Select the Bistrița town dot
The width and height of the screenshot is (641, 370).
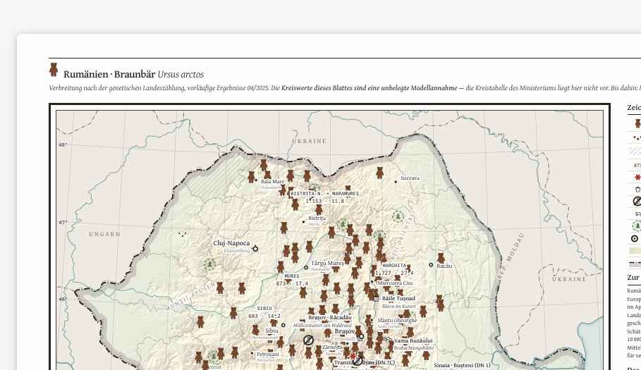(x=303, y=222)
